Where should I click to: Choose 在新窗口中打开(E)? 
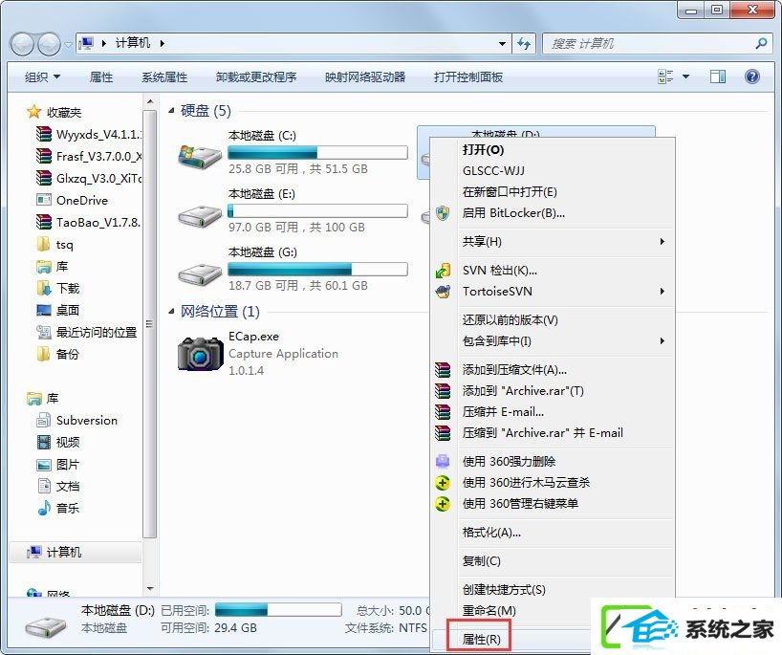pos(553,191)
